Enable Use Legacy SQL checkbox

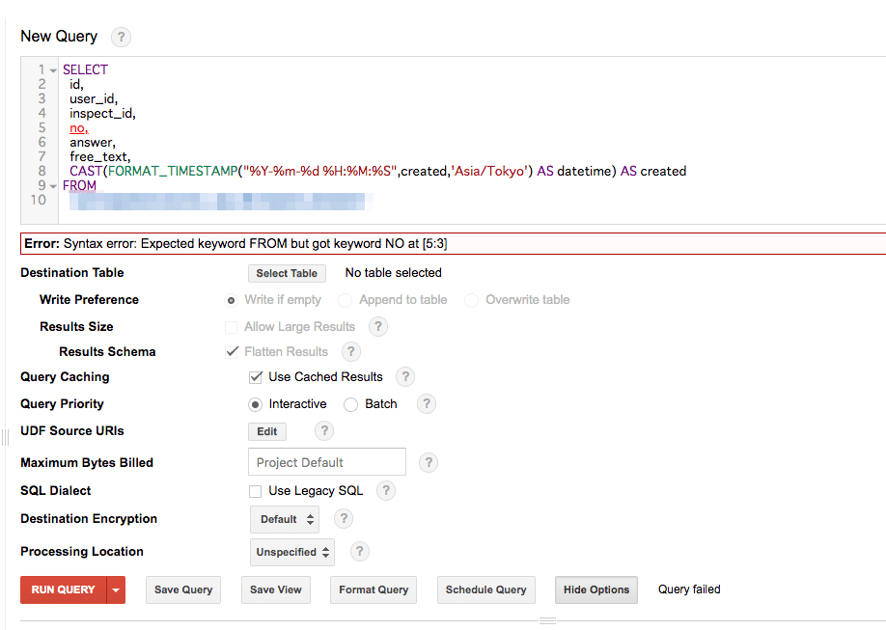pyautogui.click(x=256, y=491)
